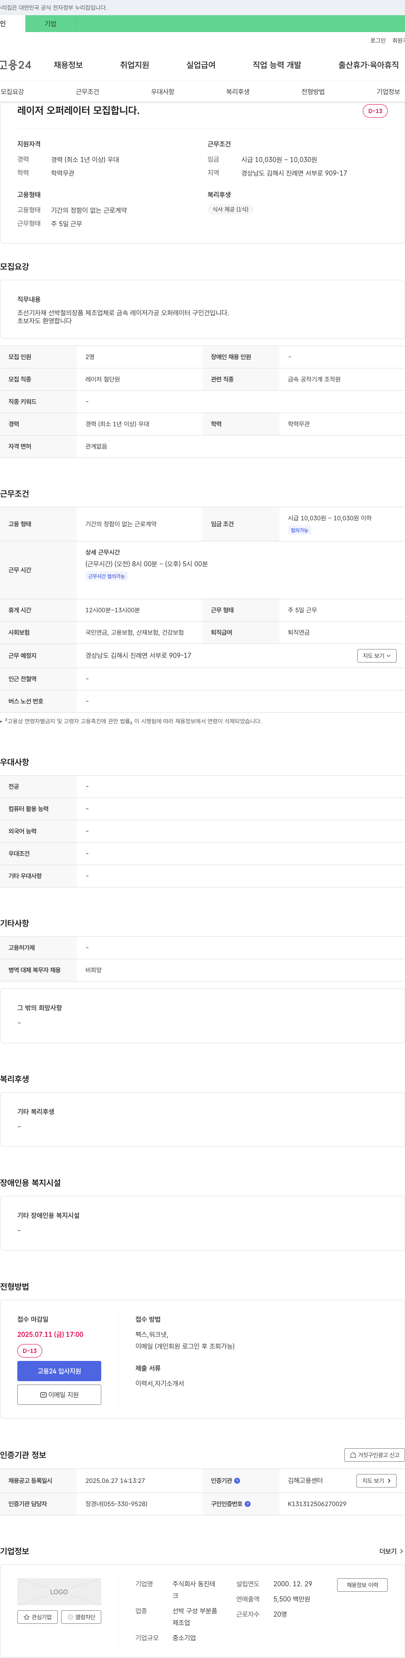405x1658 pixels.
Task: Click the company name 주식회사 동진테크
Action: (x=194, y=1590)
